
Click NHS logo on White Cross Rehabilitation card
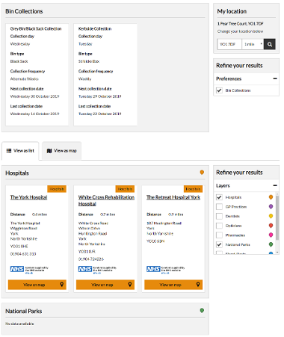point(85,269)
